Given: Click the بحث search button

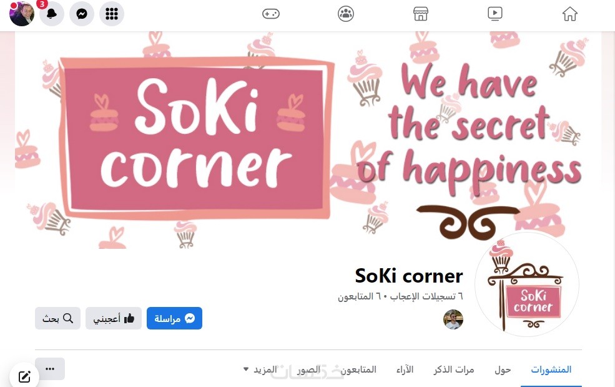Looking at the screenshot, I should pyautogui.click(x=57, y=318).
